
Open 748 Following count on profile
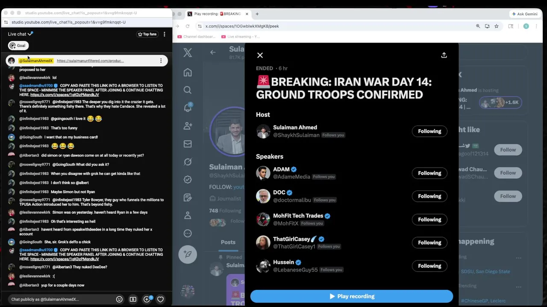click(225, 211)
